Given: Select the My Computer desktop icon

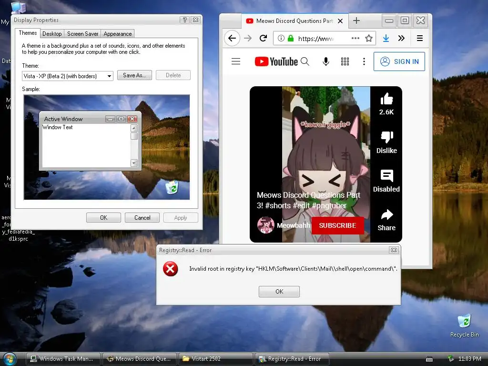Looking at the screenshot, I should (18, 9).
